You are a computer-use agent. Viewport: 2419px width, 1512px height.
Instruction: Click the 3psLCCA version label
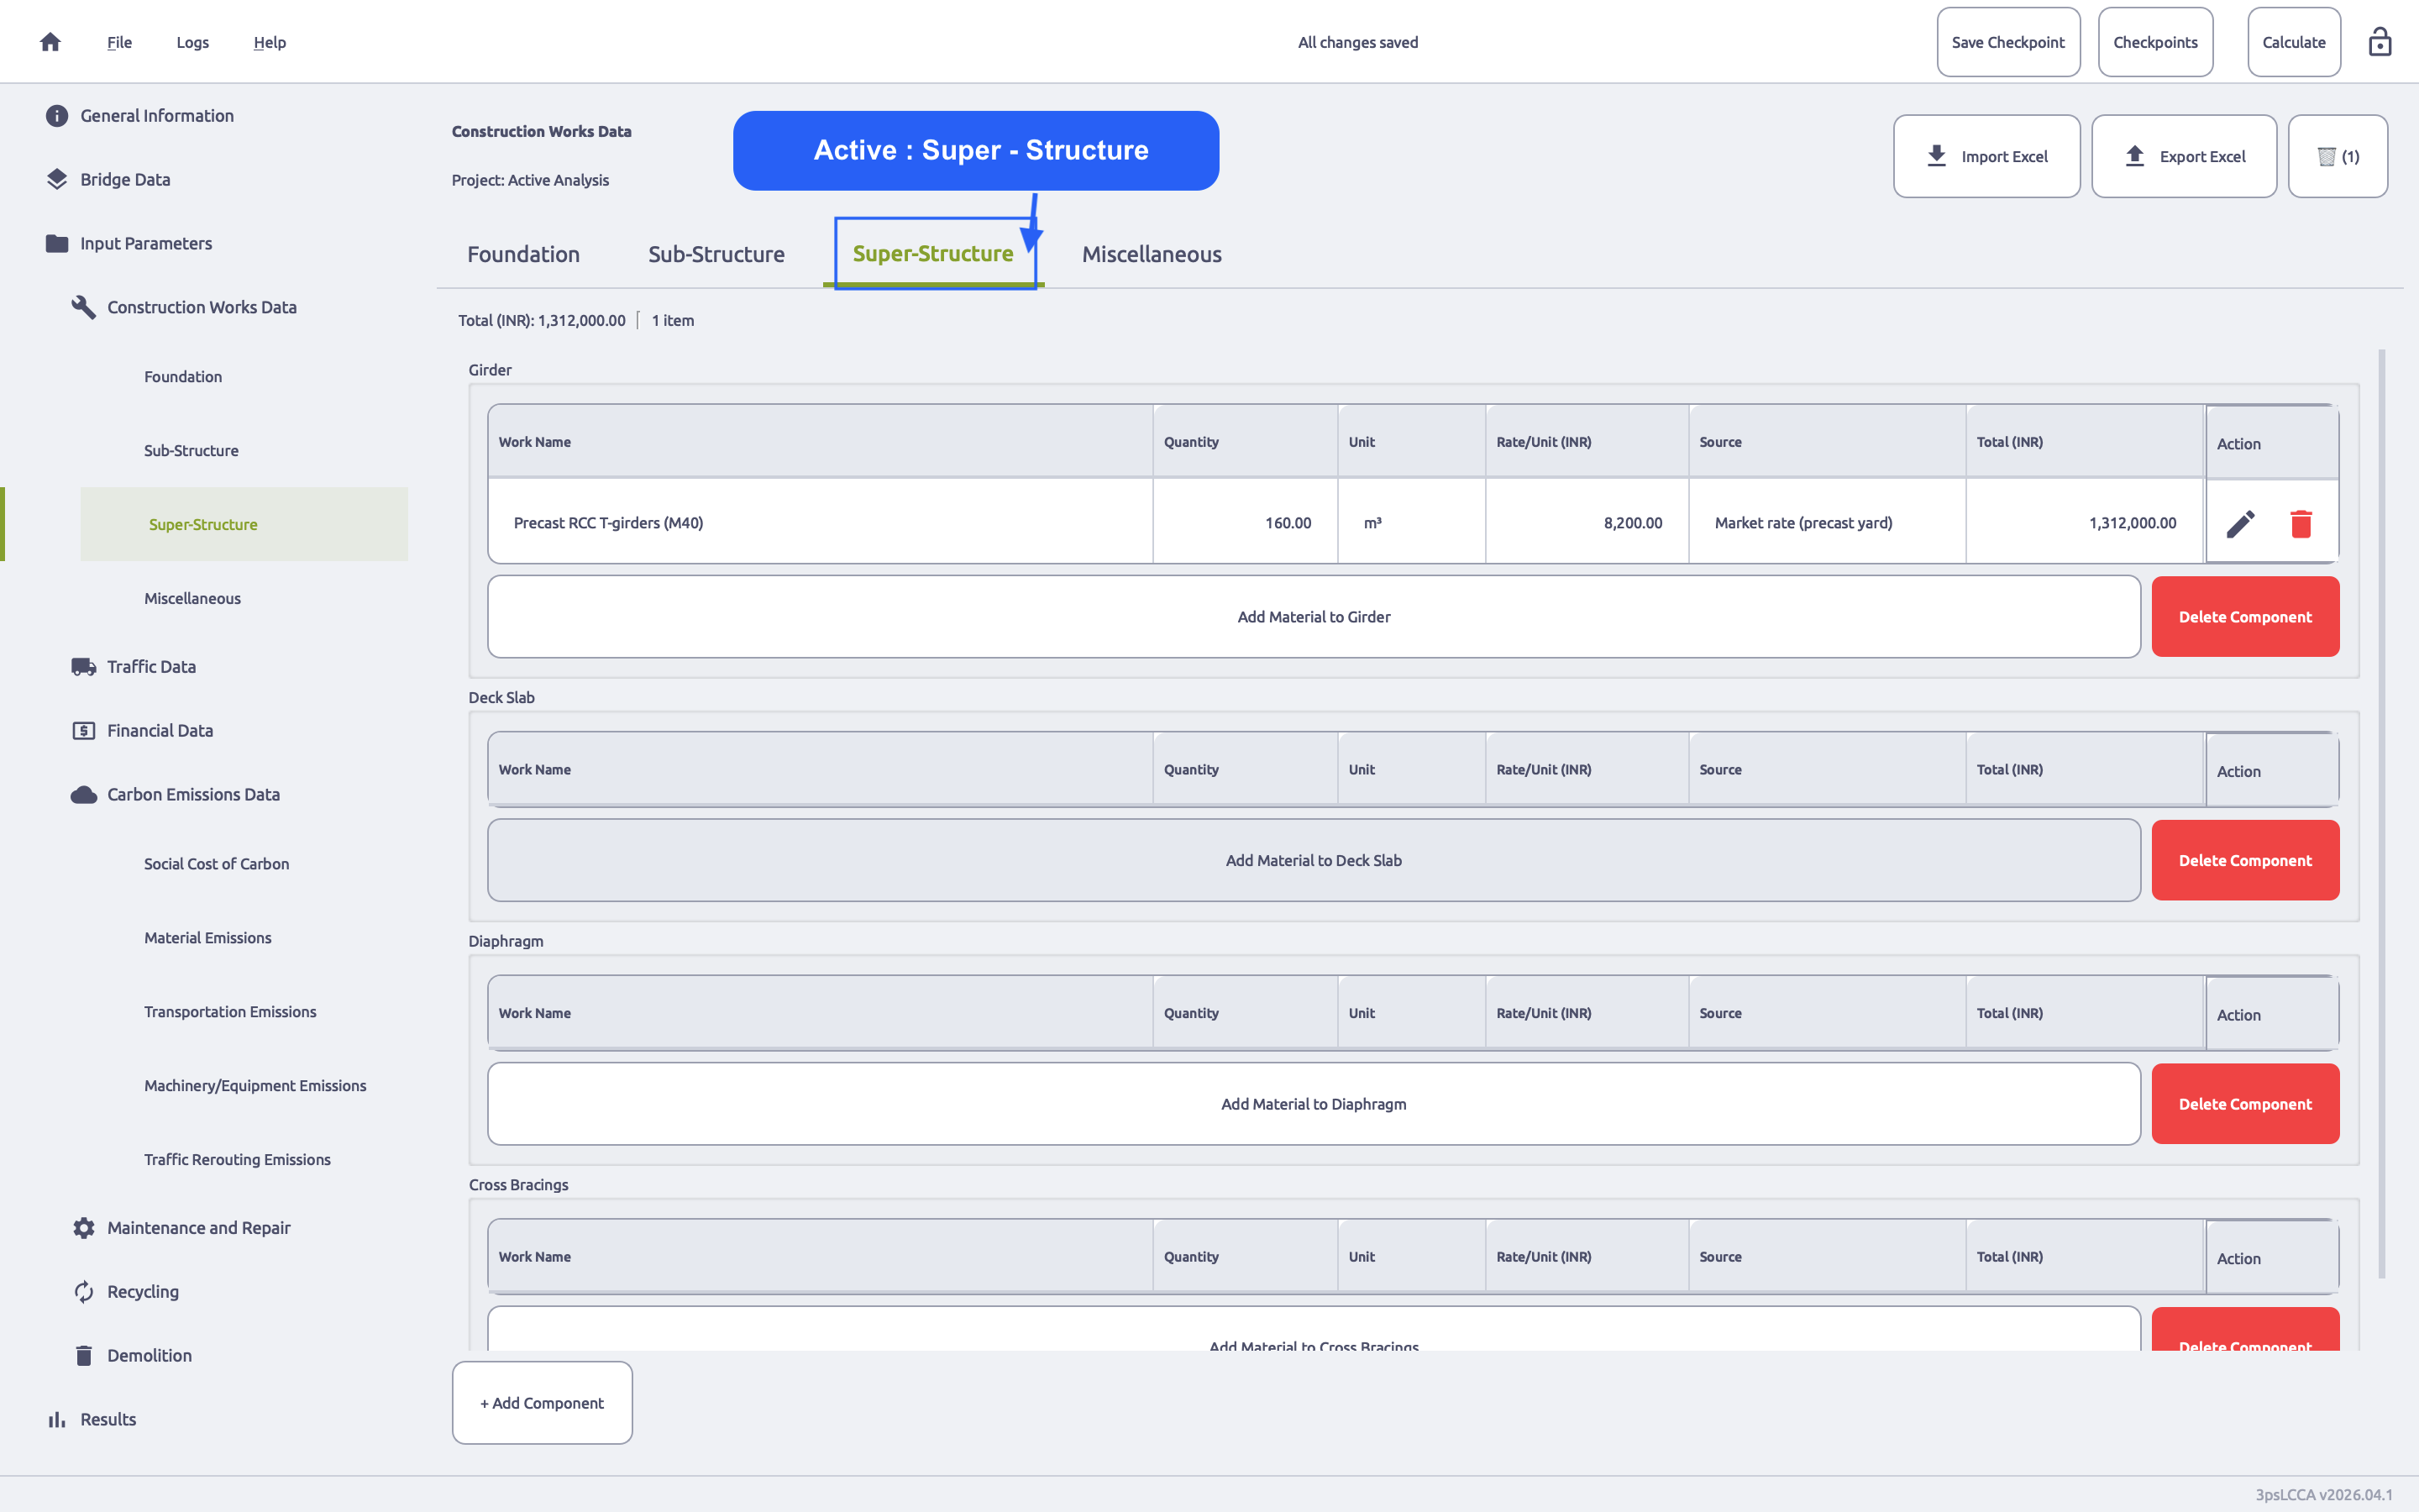[2323, 1495]
